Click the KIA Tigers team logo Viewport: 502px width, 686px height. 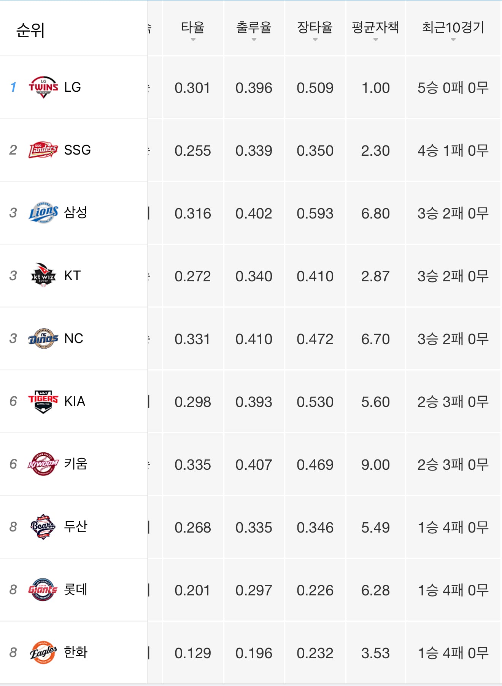pos(43,401)
